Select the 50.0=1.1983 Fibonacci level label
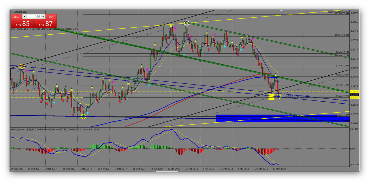 click(342, 75)
